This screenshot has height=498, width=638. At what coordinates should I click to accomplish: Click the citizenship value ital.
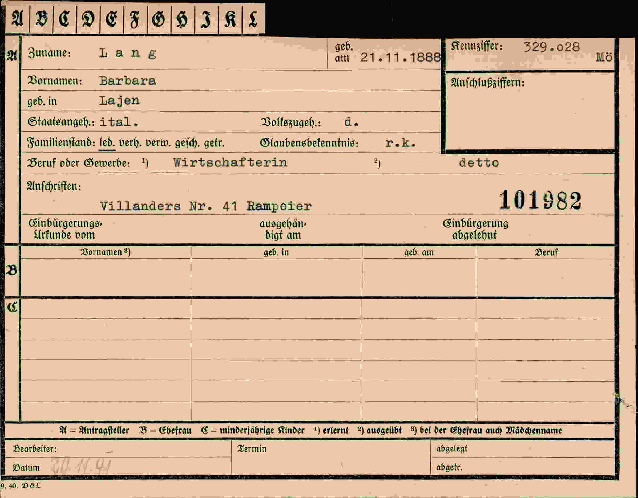point(119,122)
